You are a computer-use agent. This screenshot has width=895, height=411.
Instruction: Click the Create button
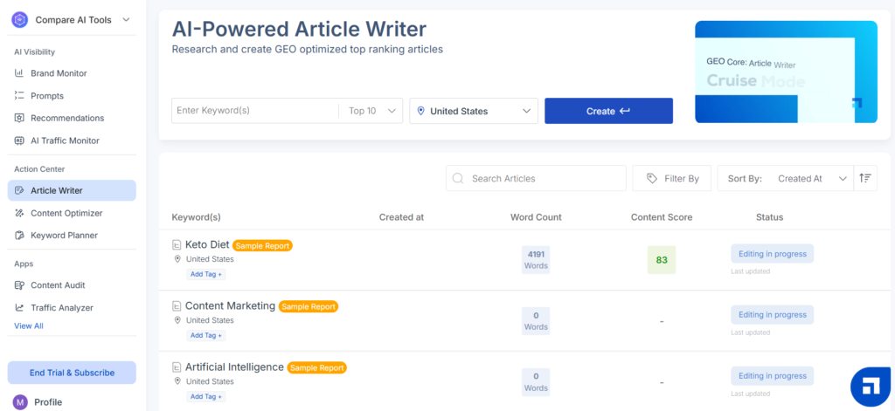[608, 111]
